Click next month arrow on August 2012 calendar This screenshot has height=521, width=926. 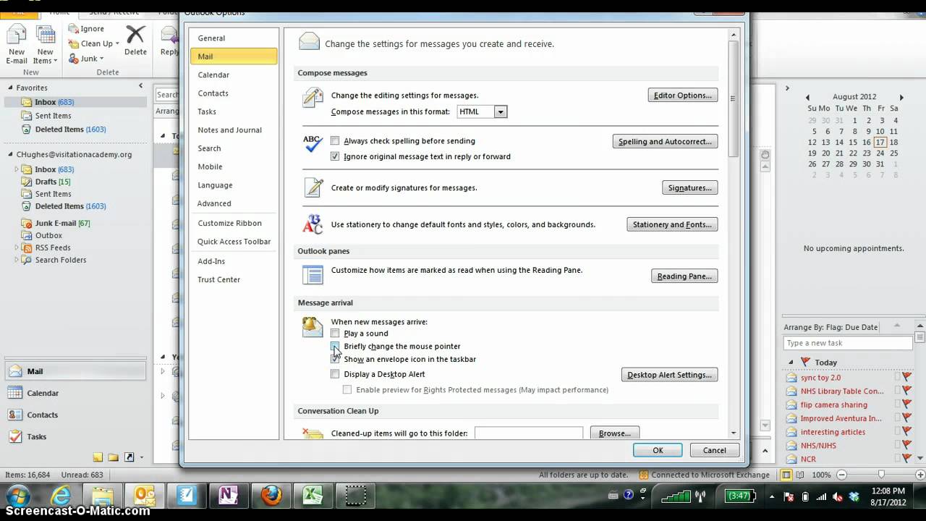(x=901, y=97)
